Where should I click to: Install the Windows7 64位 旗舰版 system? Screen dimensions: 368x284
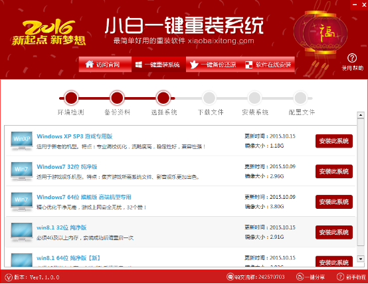click(x=334, y=202)
